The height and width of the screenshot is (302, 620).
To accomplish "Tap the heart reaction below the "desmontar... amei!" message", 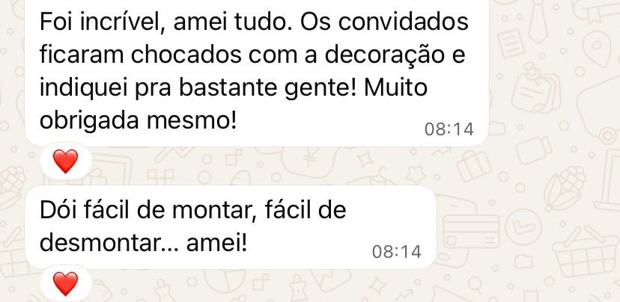I will click(66, 284).
